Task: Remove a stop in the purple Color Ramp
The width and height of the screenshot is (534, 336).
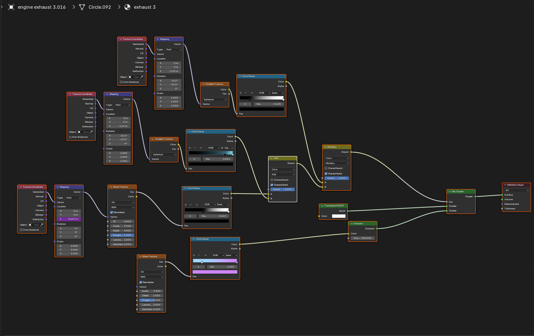Action: 199,255
